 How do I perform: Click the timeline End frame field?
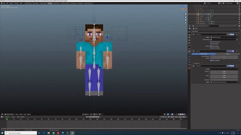[x=182, y=117]
